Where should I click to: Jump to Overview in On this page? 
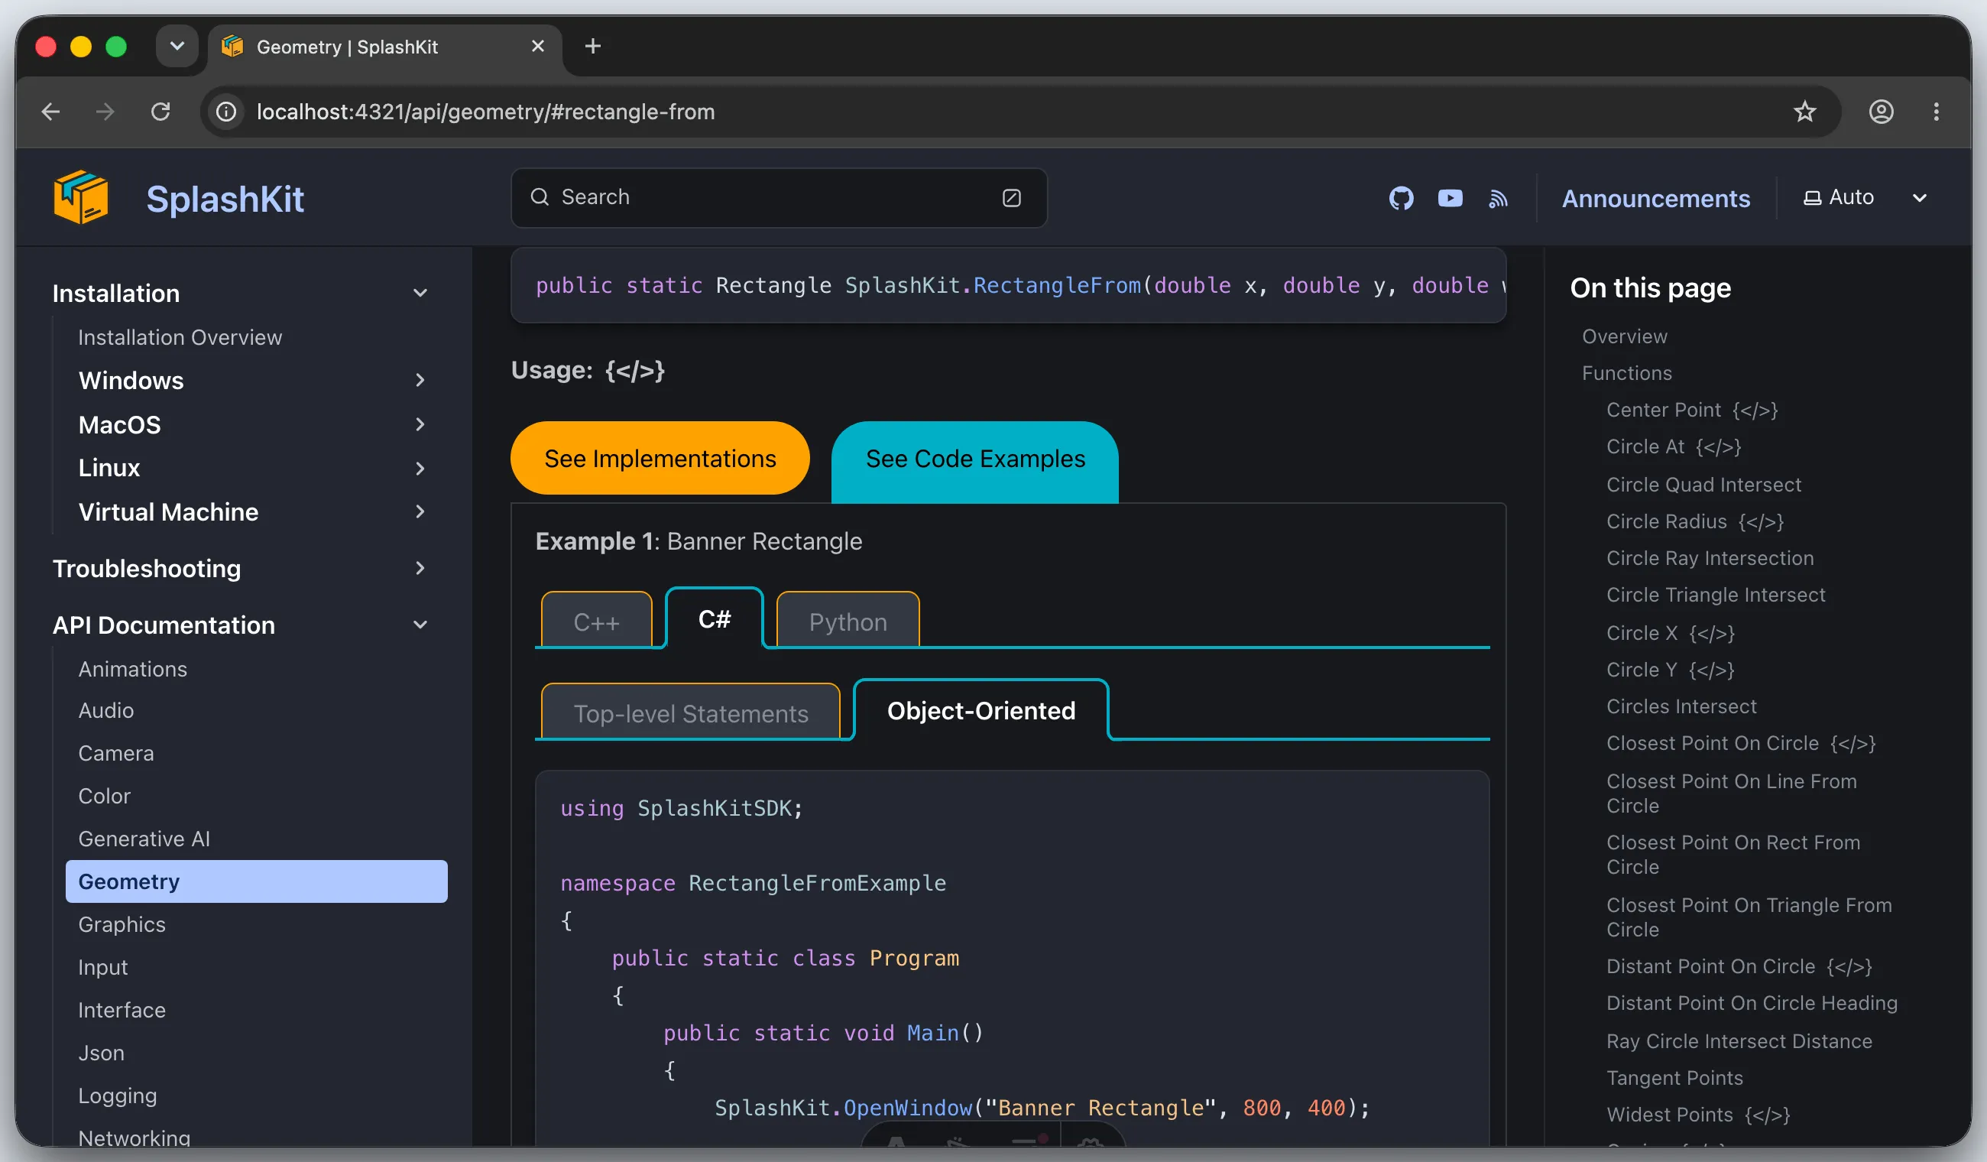pyautogui.click(x=1624, y=336)
